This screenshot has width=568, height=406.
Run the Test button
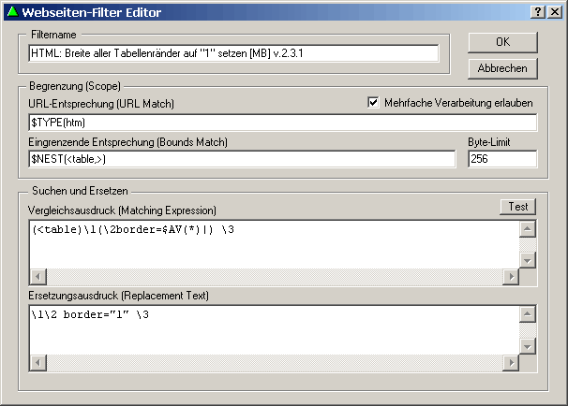click(516, 206)
